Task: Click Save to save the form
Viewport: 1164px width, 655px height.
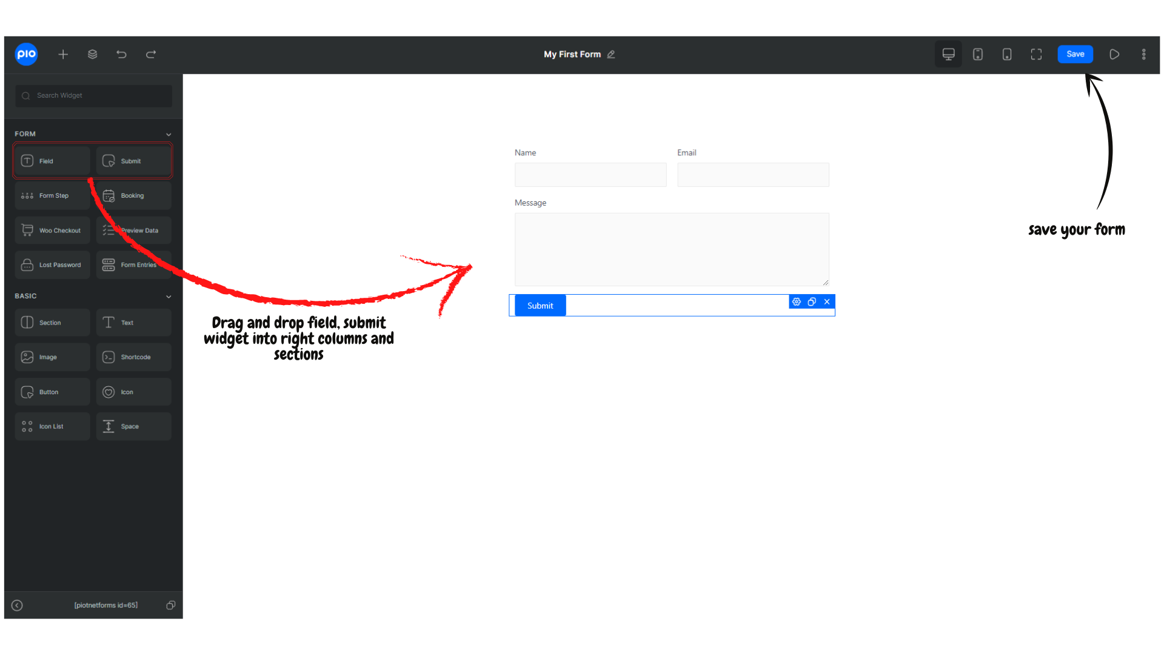Action: tap(1074, 53)
